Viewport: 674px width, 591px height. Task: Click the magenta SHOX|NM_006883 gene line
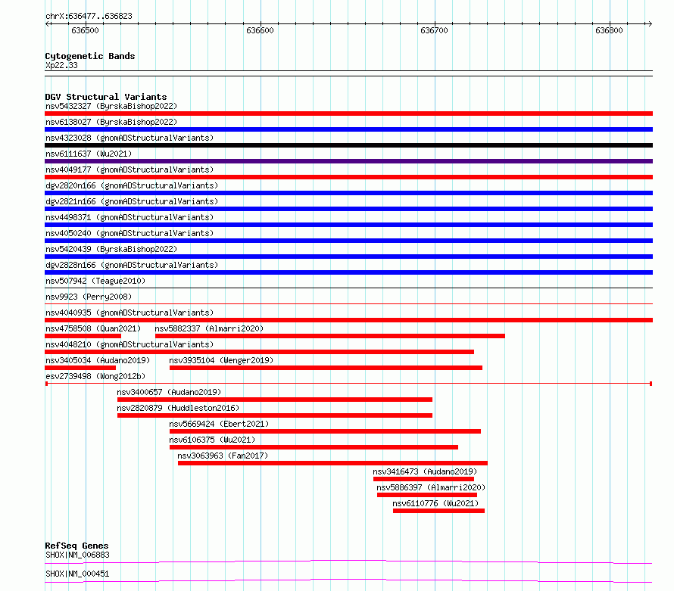[348, 561]
